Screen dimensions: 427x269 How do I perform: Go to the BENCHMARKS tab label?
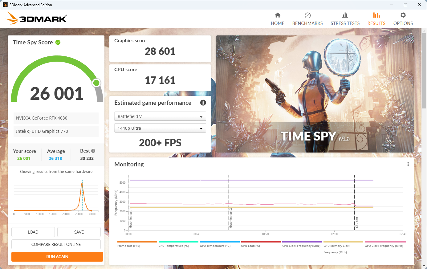click(x=307, y=23)
